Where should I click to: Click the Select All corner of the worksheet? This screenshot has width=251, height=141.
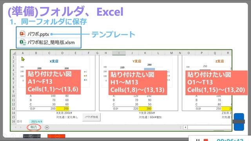tap(14, 53)
